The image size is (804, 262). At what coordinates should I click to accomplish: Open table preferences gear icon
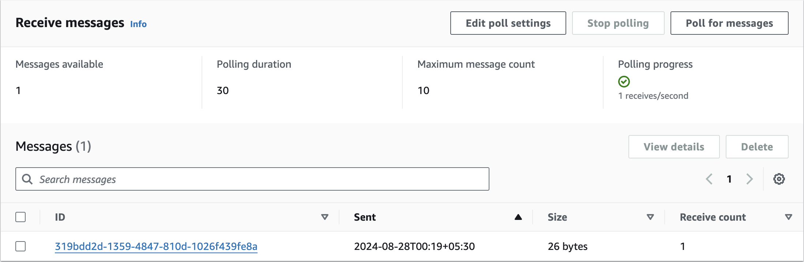(x=779, y=179)
